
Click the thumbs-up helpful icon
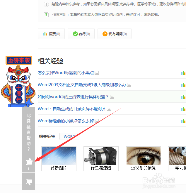pos(29,162)
